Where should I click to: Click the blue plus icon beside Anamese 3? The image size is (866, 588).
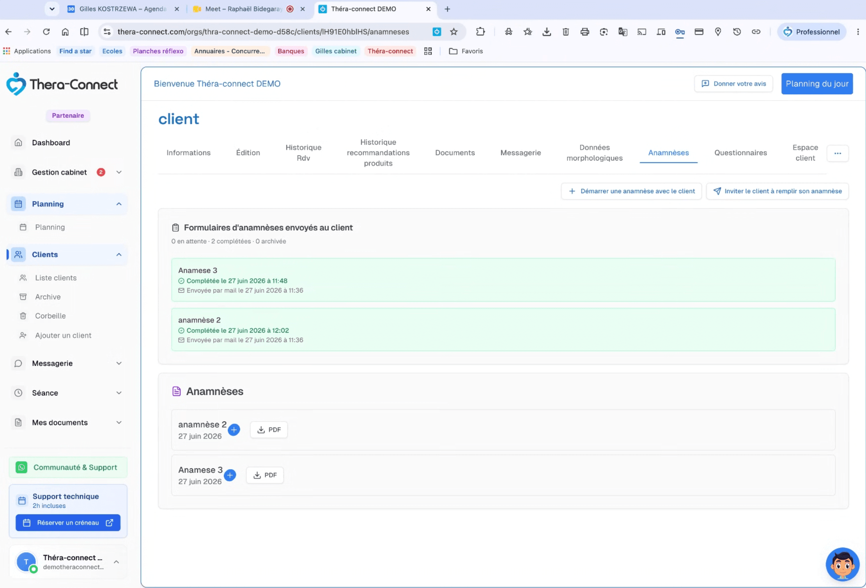[230, 475]
